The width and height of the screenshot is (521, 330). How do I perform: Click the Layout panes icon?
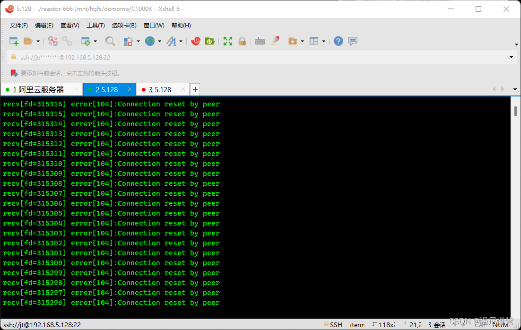(314, 41)
